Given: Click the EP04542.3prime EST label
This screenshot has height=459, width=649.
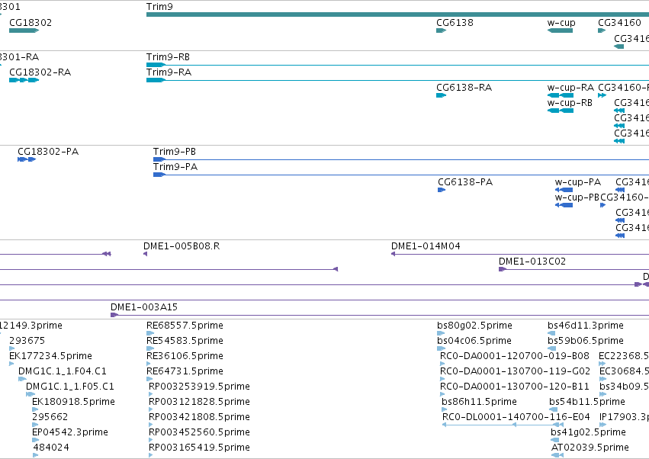Looking at the screenshot, I should [x=70, y=432].
